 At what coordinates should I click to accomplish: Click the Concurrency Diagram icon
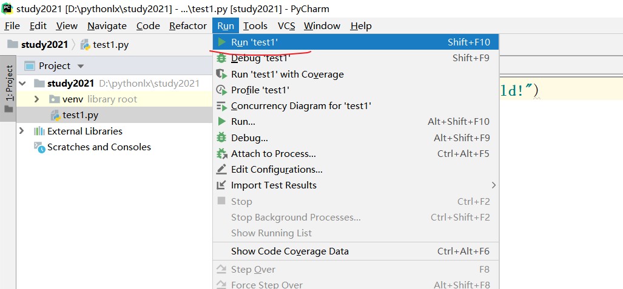point(221,106)
